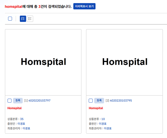Open the red Homspital title of result [1]
167x138 pixels.
pyautogui.click(x=15, y=108)
